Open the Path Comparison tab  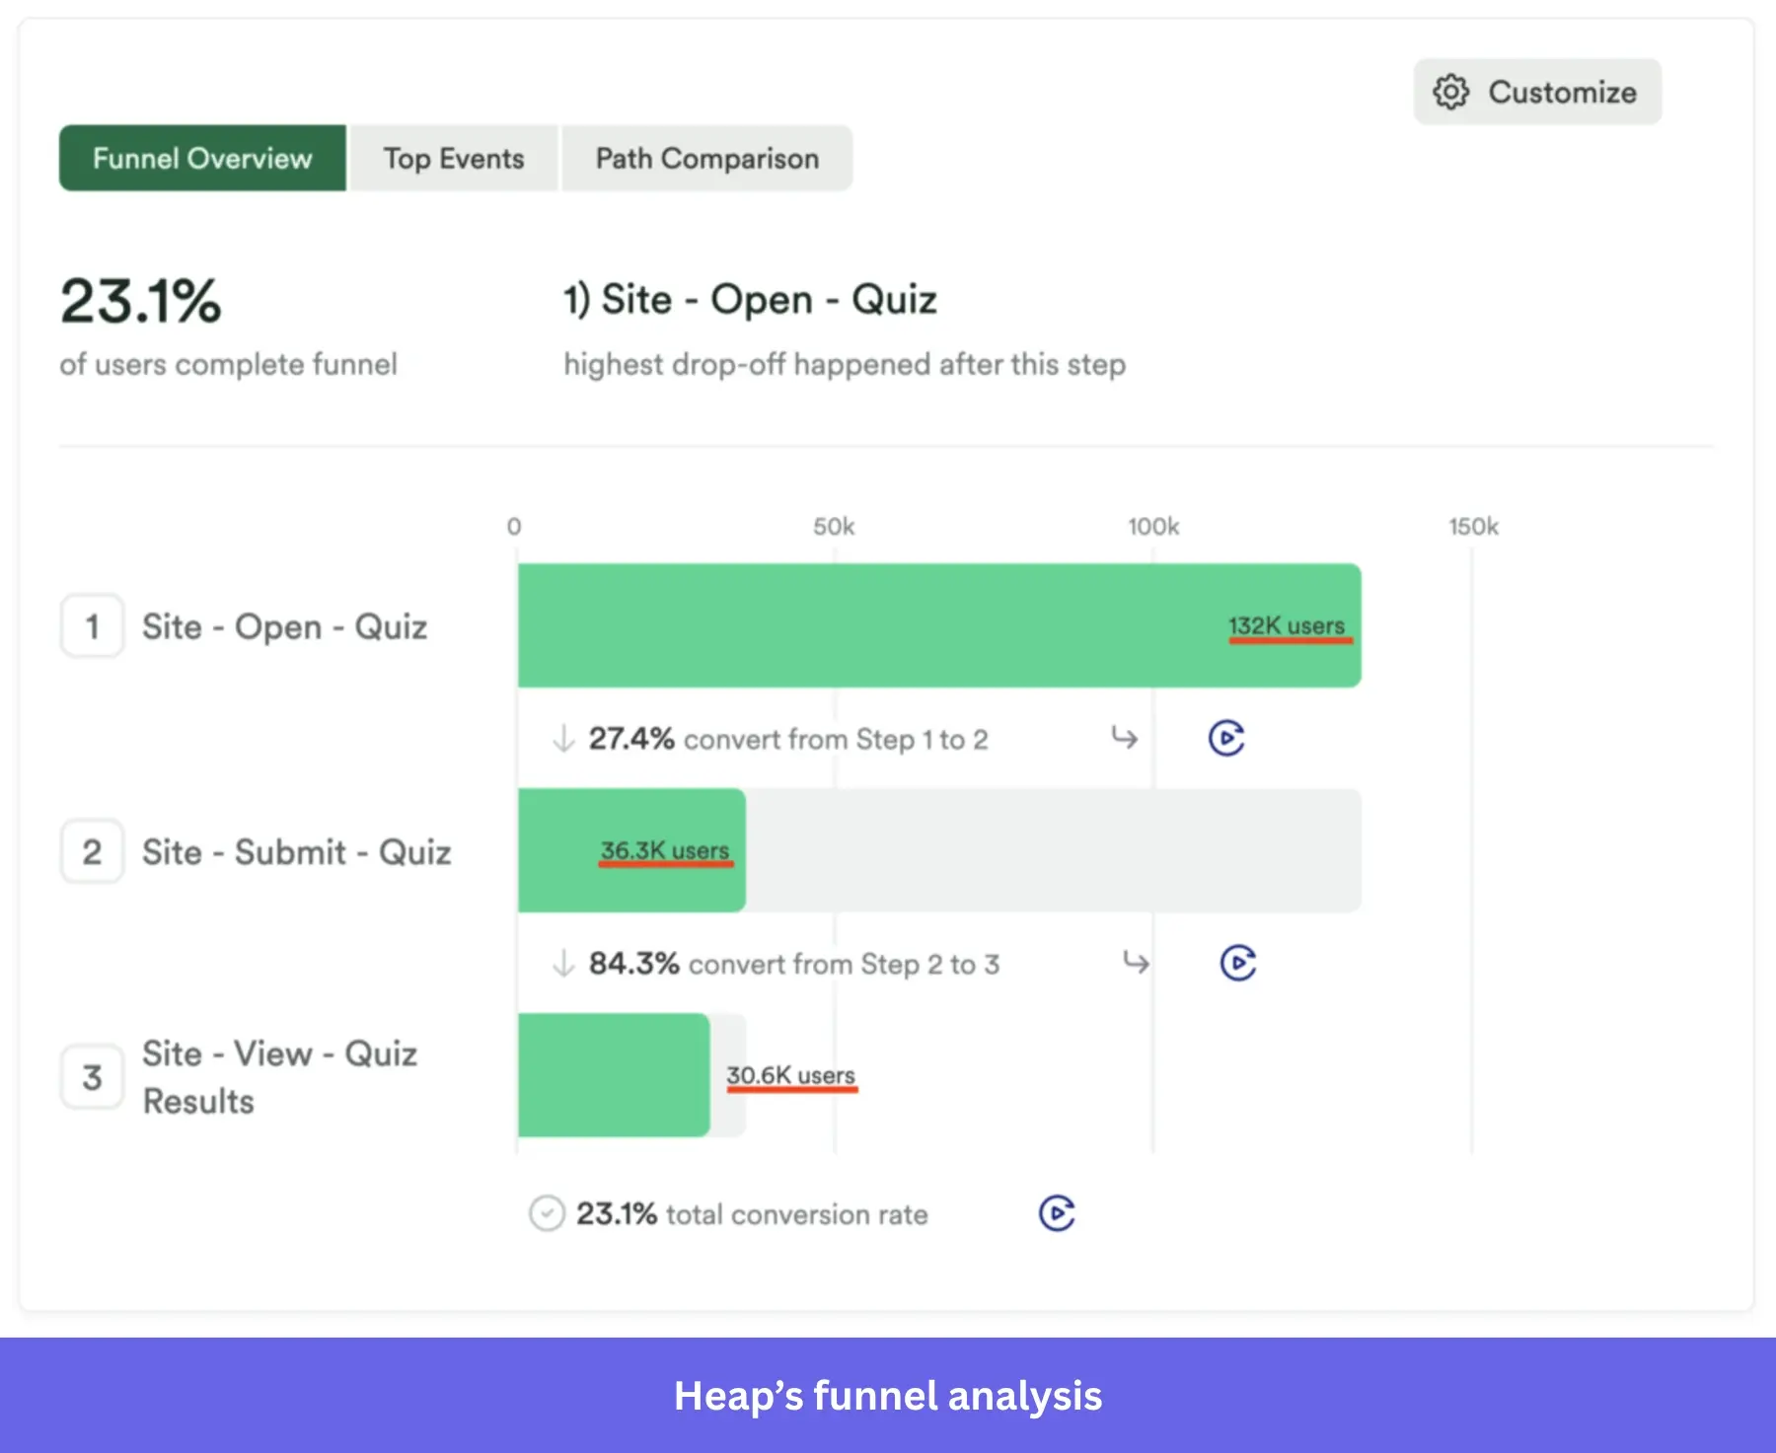[x=706, y=159]
